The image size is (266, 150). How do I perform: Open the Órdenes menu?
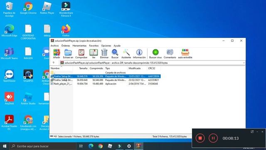66,46
